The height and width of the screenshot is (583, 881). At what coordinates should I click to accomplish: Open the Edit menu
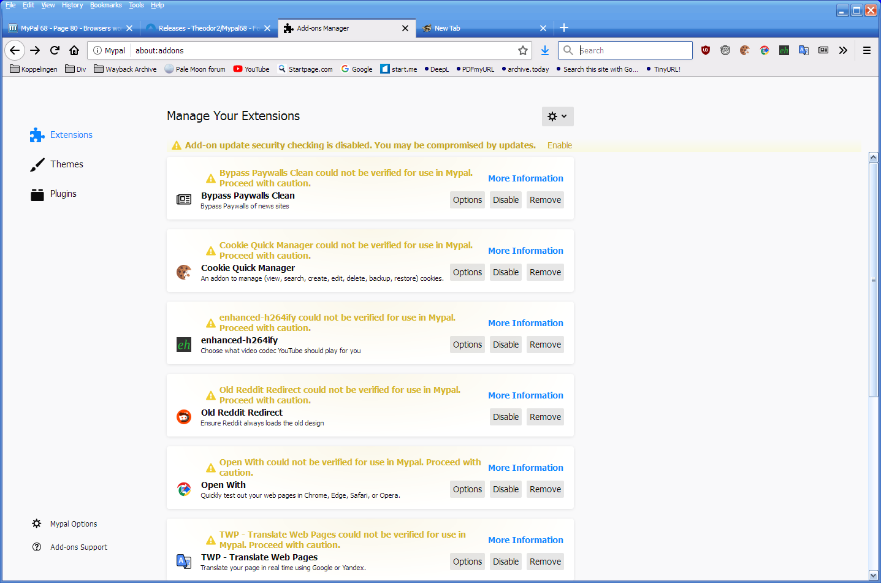click(28, 5)
